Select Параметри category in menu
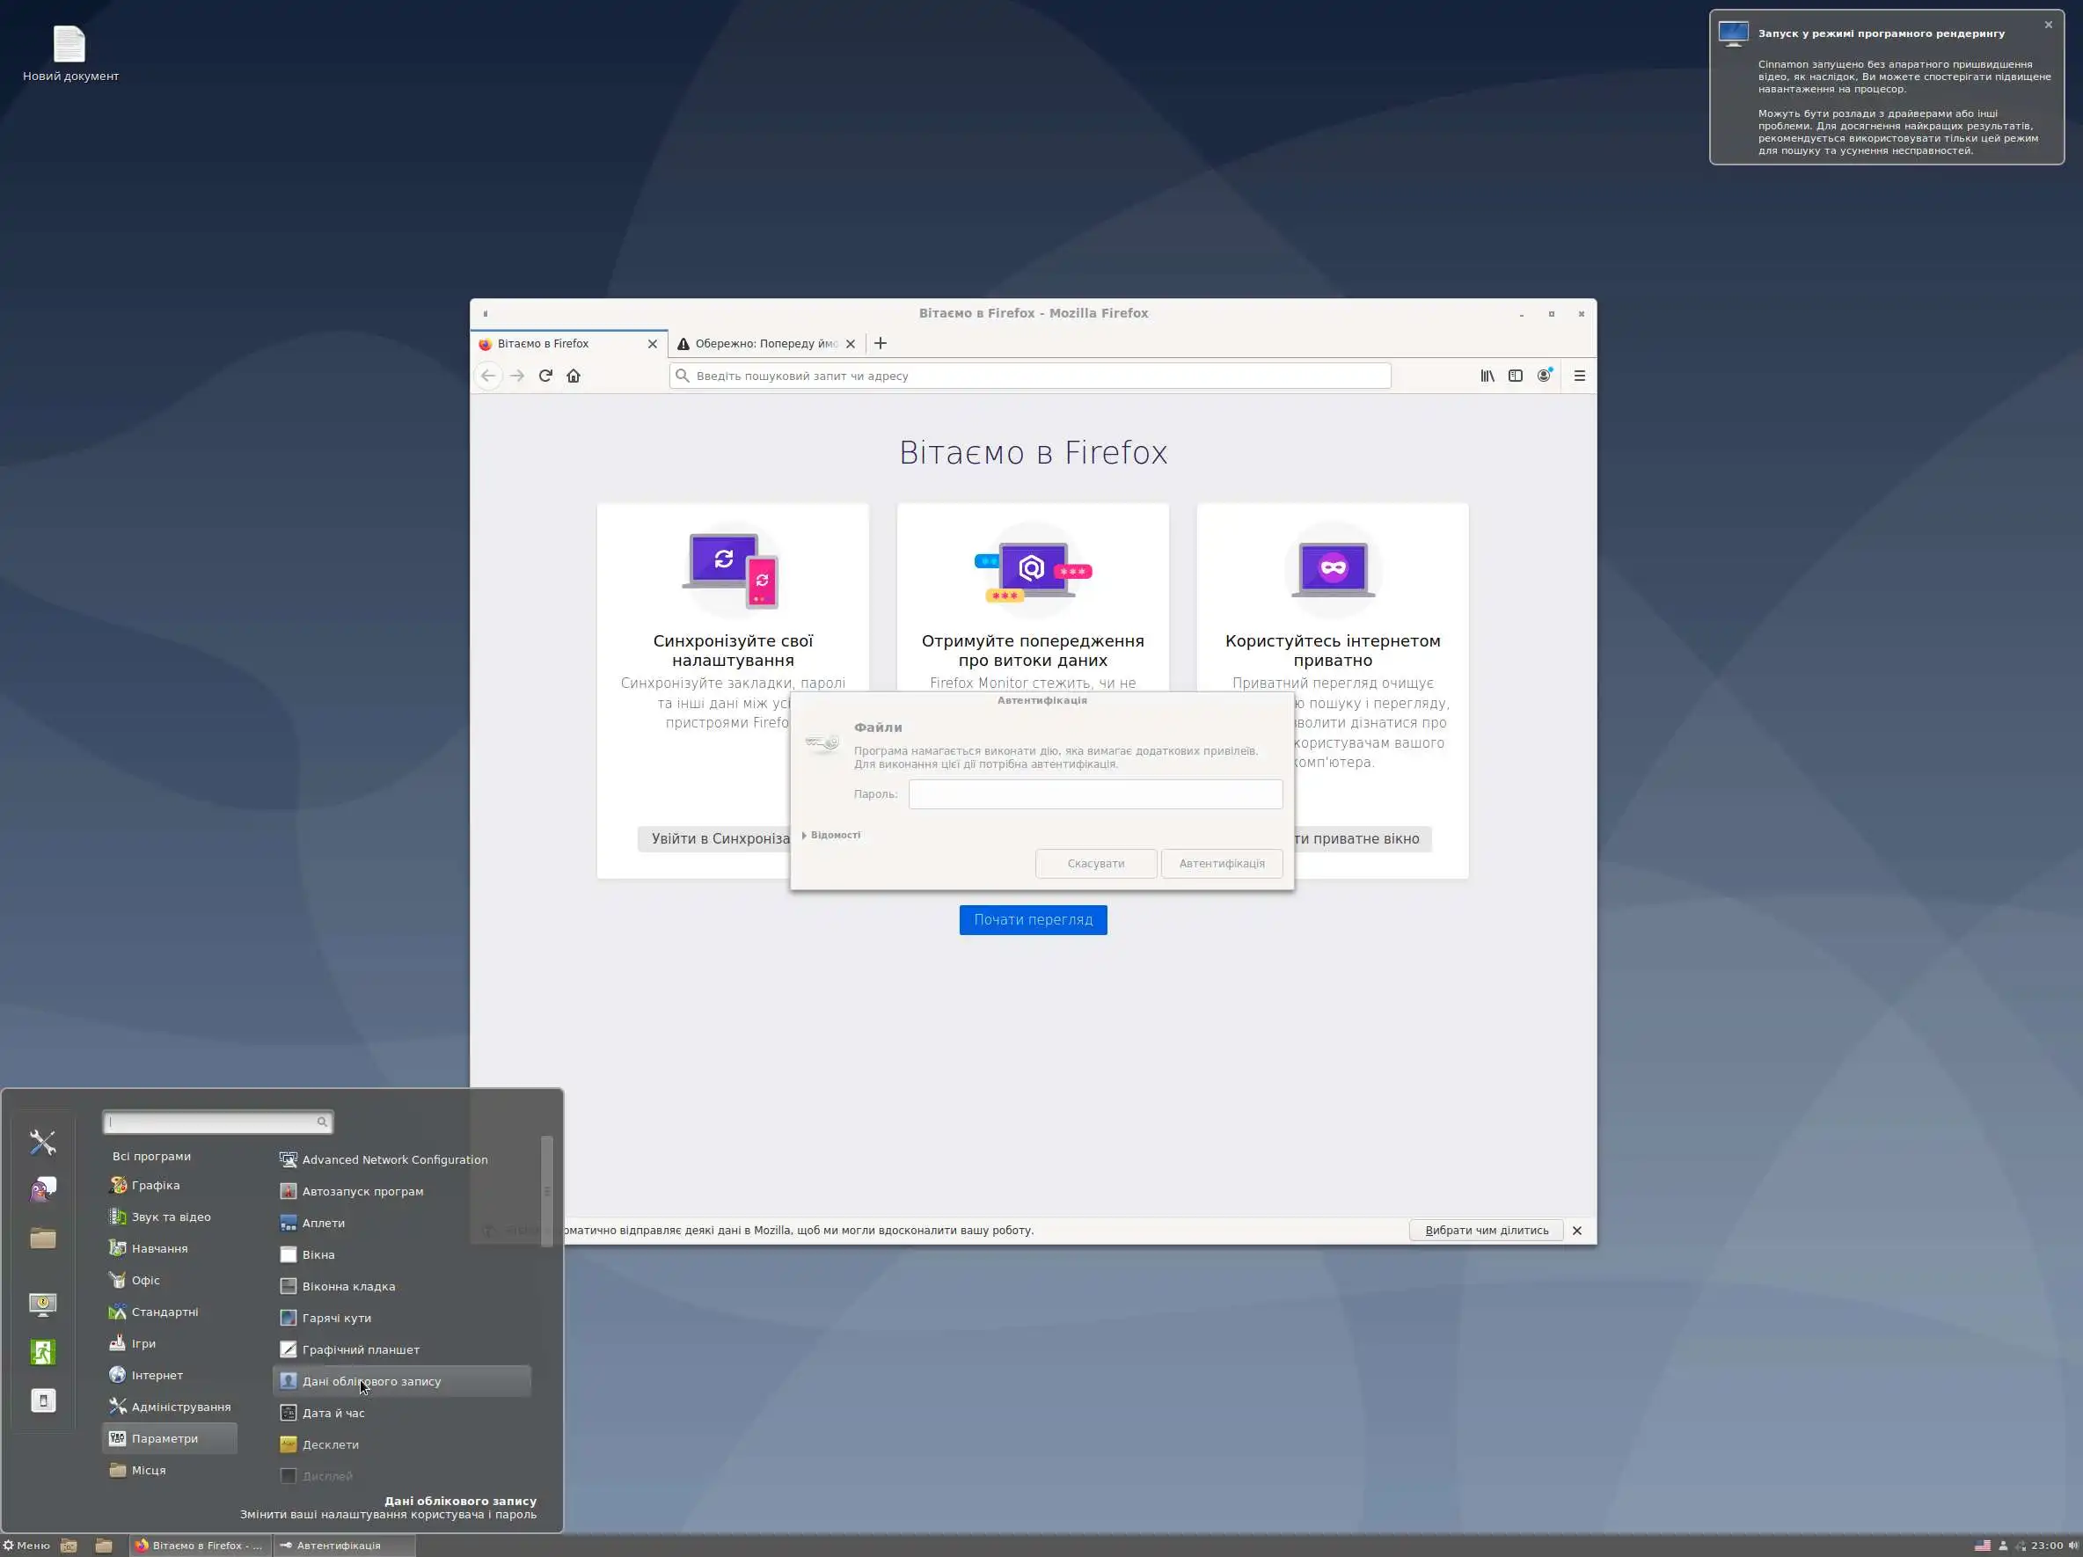2083x1557 pixels. click(x=164, y=1438)
